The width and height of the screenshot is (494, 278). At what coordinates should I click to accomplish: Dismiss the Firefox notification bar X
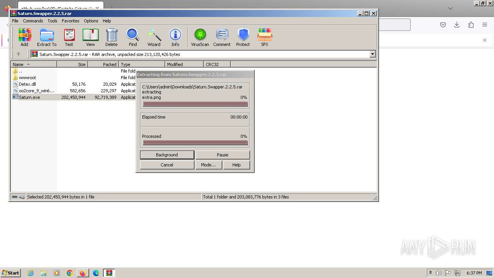(485, 40)
